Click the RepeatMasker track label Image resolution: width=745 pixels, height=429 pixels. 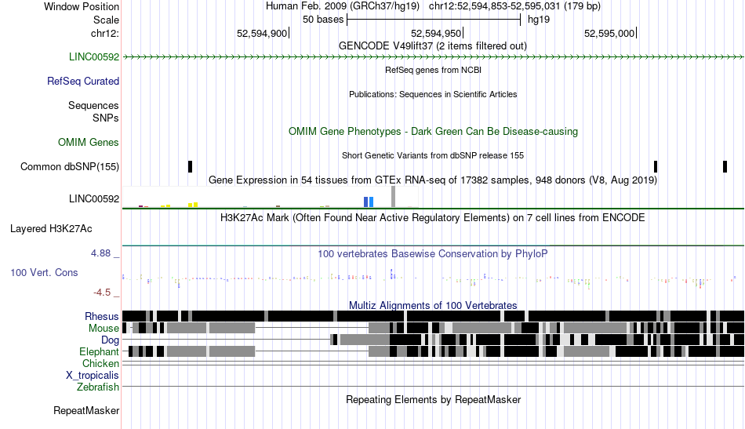86,410
